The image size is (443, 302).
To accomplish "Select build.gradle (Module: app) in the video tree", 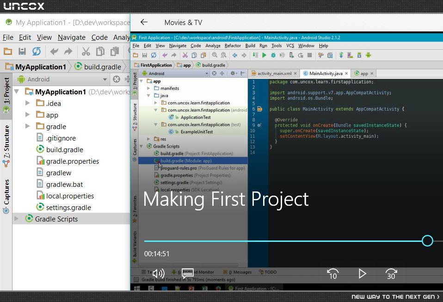I will pos(193,161).
